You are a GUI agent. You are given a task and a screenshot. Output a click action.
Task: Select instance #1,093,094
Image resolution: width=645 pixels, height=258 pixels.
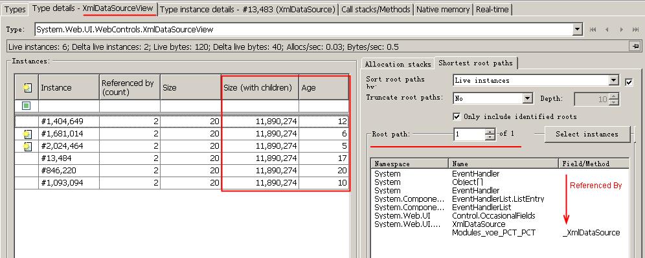pyautogui.click(x=182, y=183)
